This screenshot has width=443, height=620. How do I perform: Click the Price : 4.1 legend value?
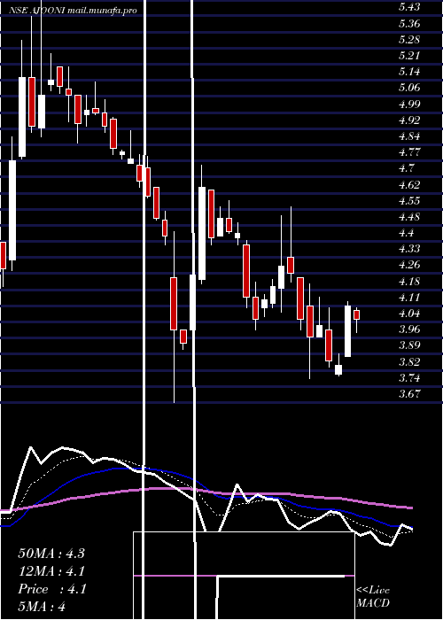52,589
